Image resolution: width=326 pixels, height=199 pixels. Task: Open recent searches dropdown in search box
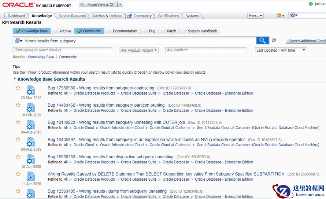click(18, 41)
